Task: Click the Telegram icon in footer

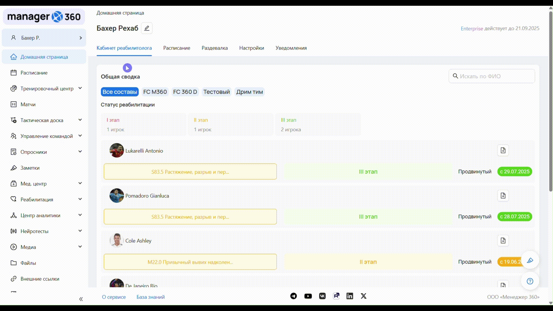Action: pyautogui.click(x=293, y=296)
